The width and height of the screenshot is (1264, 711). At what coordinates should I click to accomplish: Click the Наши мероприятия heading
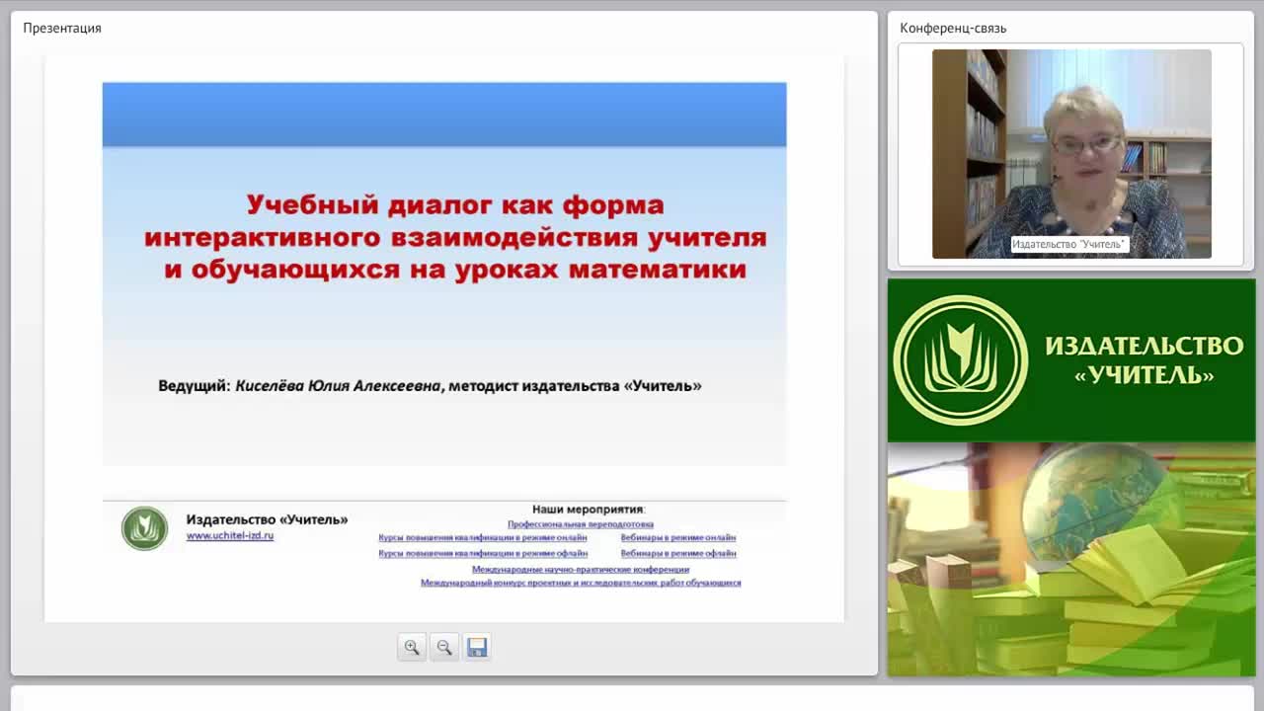point(589,509)
